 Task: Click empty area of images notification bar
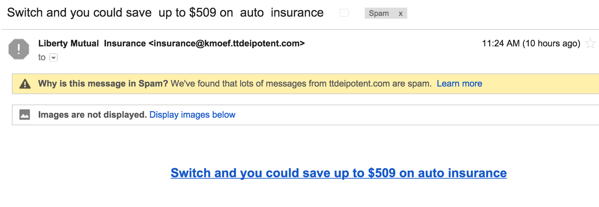(417, 115)
